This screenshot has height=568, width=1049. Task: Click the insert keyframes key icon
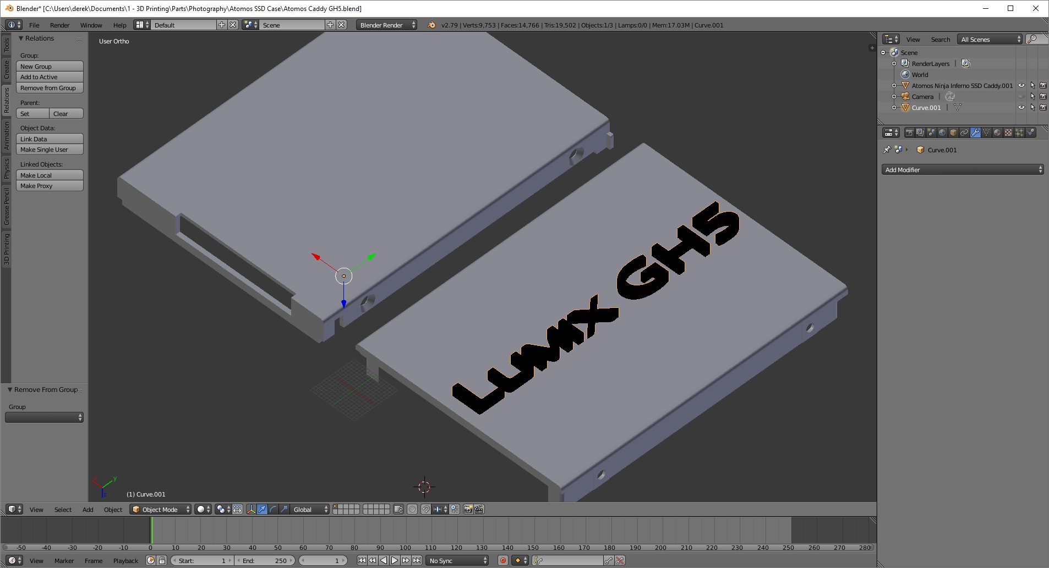(x=609, y=560)
